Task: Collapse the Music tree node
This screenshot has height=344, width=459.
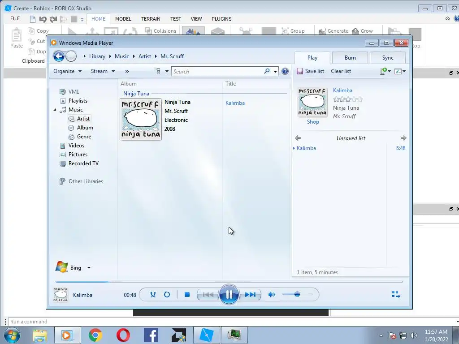Action: (x=55, y=110)
